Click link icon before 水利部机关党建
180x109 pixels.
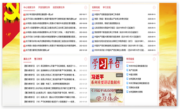(127, 79)
